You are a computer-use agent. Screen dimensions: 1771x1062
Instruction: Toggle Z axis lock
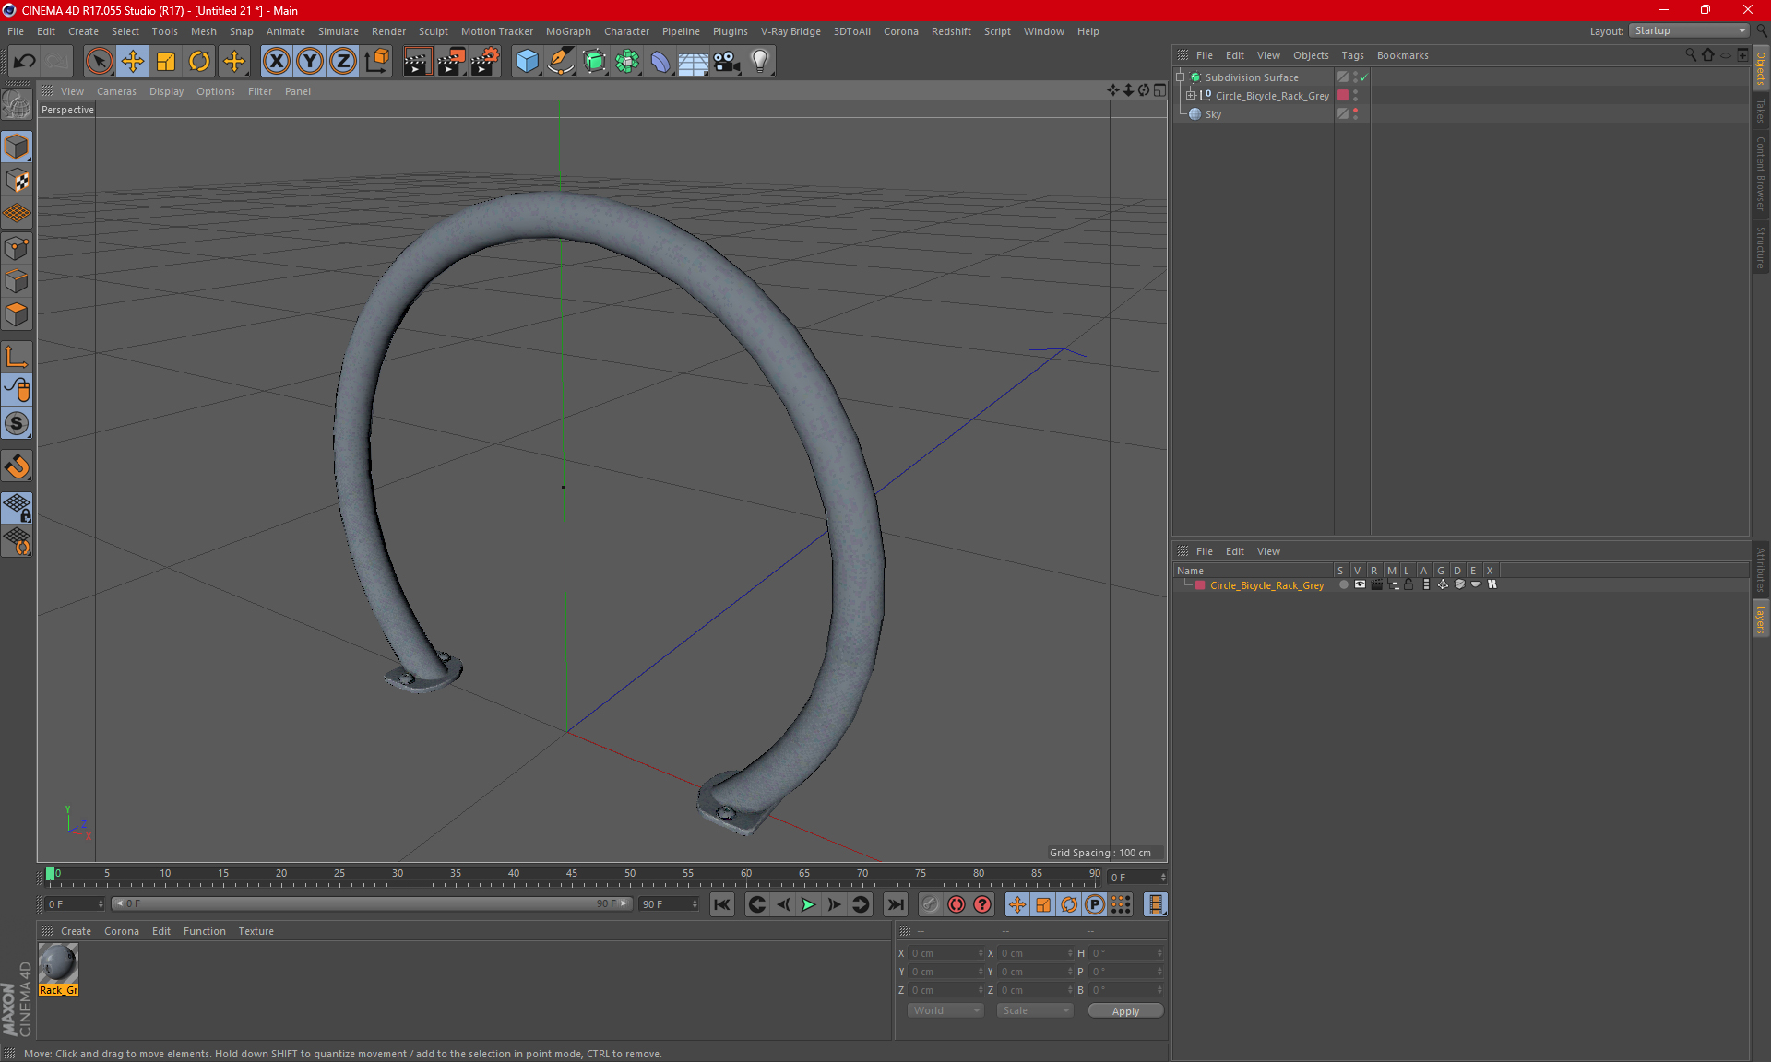[x=343, y=62]
